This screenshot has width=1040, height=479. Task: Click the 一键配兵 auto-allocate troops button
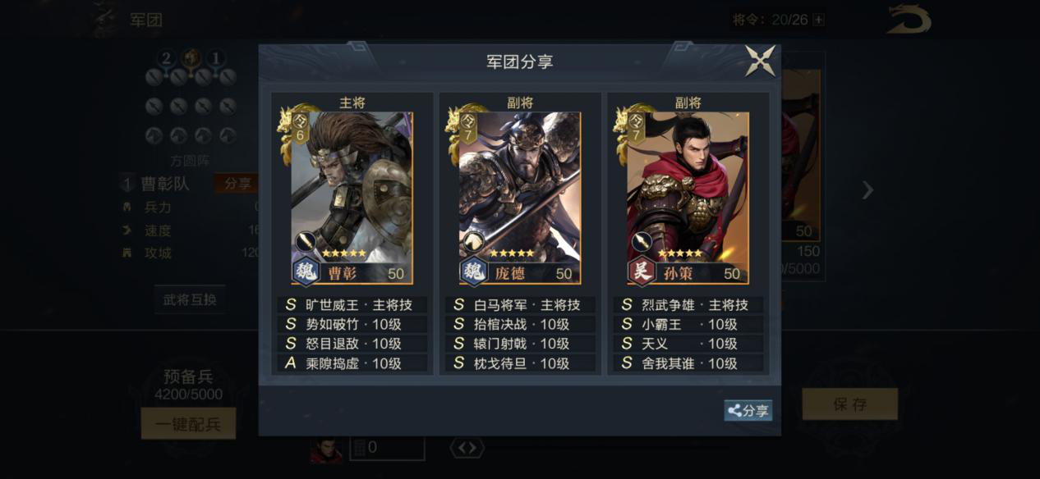point(188,424)
